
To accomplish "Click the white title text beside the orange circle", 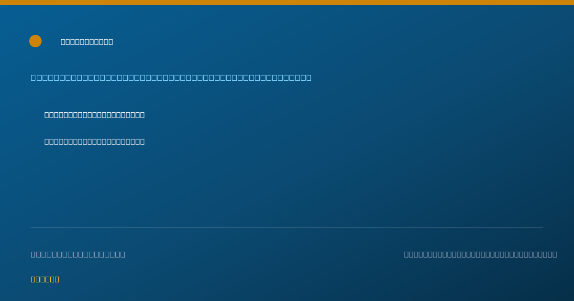I will click(x=87, y=42).
